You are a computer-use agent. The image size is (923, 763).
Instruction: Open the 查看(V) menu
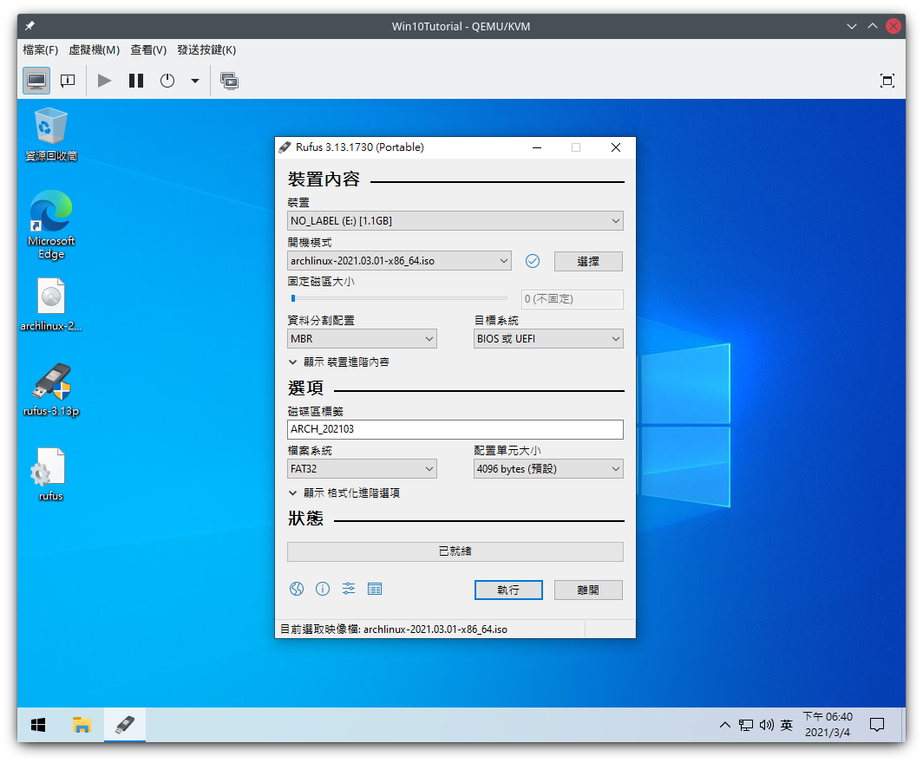pyautogui.click(x=148, y=50)
